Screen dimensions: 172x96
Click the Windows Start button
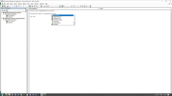pyautogui.click(x=2, y=95)
